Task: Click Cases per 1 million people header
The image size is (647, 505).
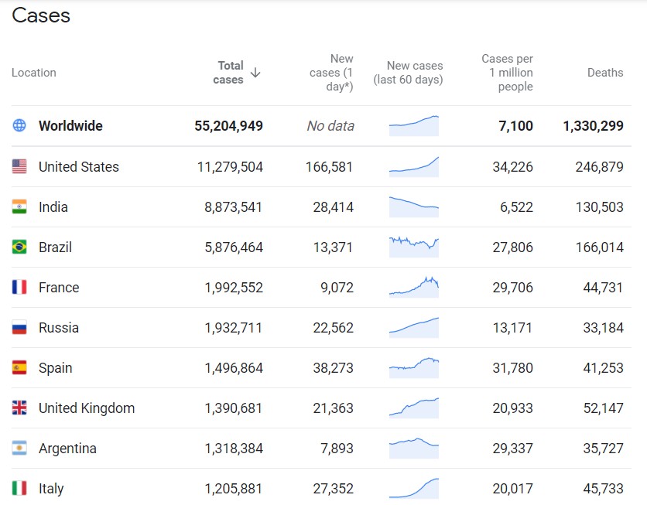Action: (507, 73)
